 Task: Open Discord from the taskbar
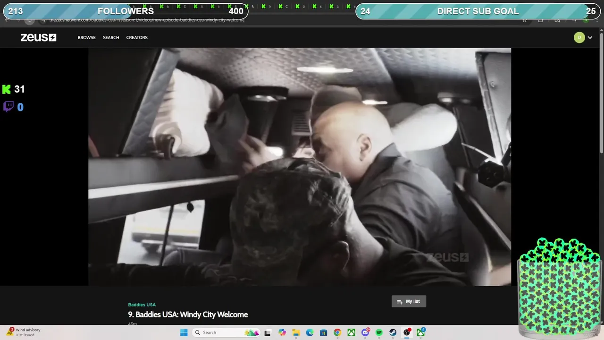tap(365, 332)
